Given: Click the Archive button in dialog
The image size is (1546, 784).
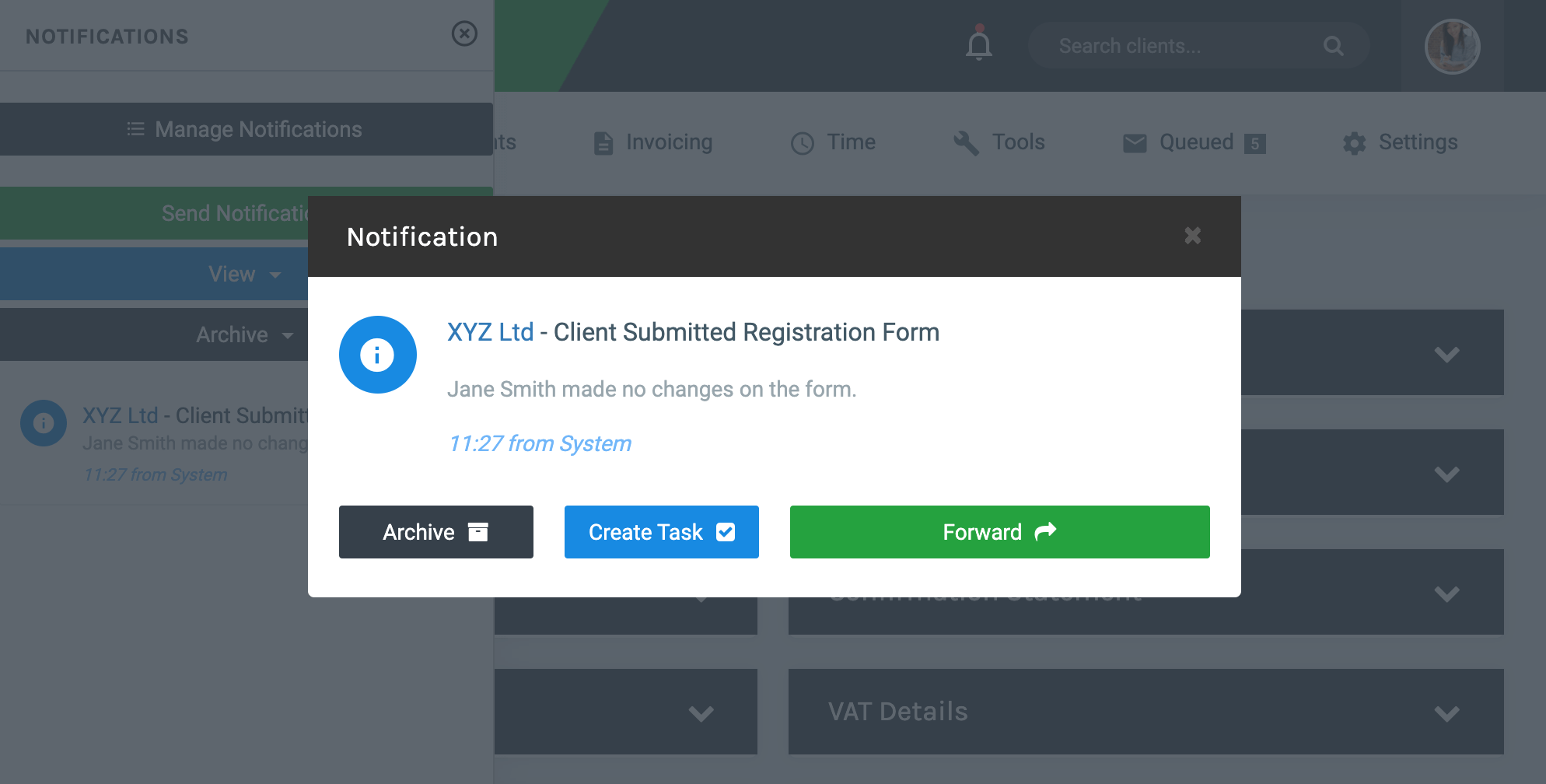Looking at the screenshot, I should (436, 532).
